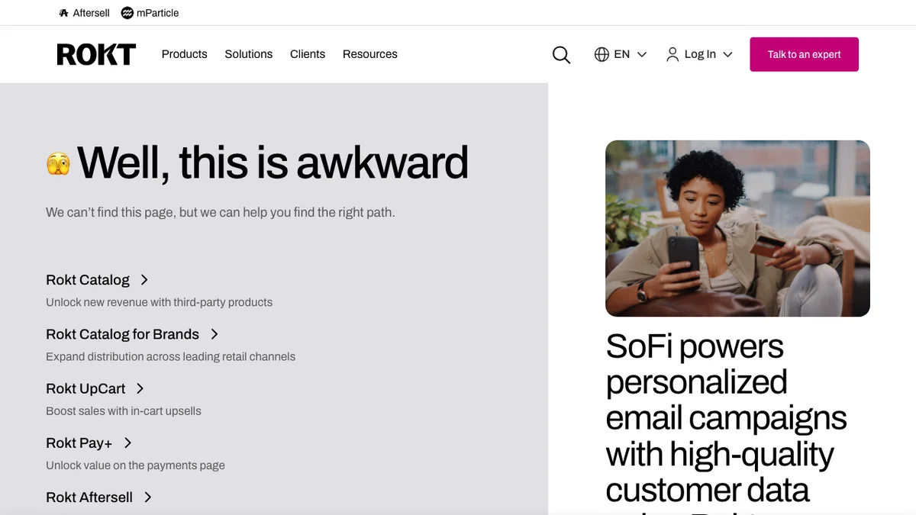Open the search magnifier icon
Screen dimensions: 916x515
561,55
